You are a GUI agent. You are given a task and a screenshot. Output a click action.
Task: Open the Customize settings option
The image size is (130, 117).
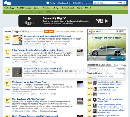(x=51, y=12)
